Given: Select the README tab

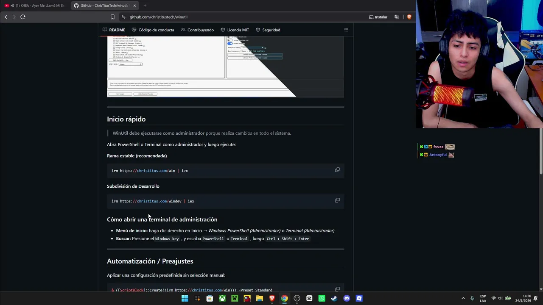Looking at the screenshot, I should (x=114, y=30).
